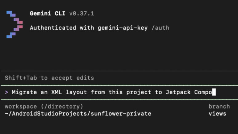Click the "views" branch name
Image resolution: width=238 pixels, height=134 pixels.
pyautogui.click(x=217, y=114)
